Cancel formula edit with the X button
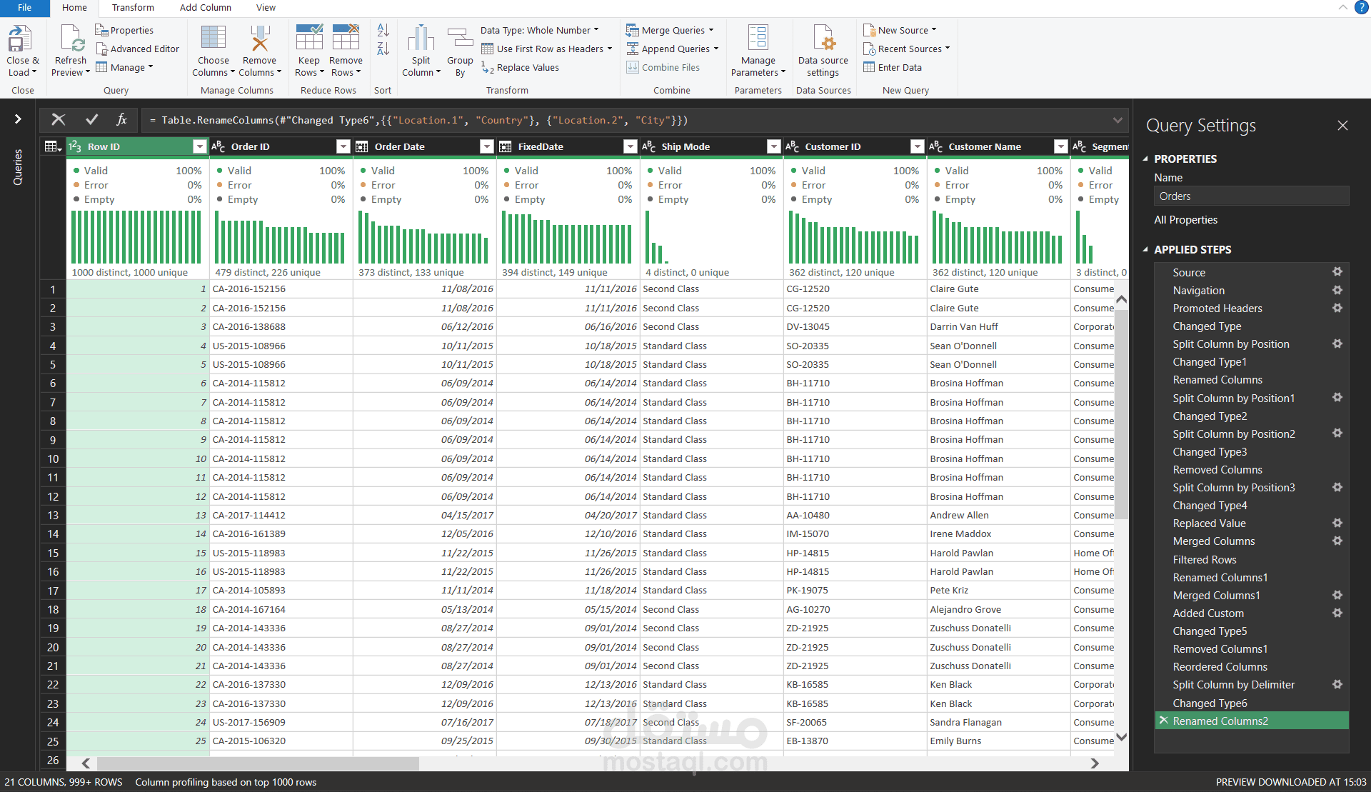The width and height of the screenshot is (1371, 792). point(59,120)
